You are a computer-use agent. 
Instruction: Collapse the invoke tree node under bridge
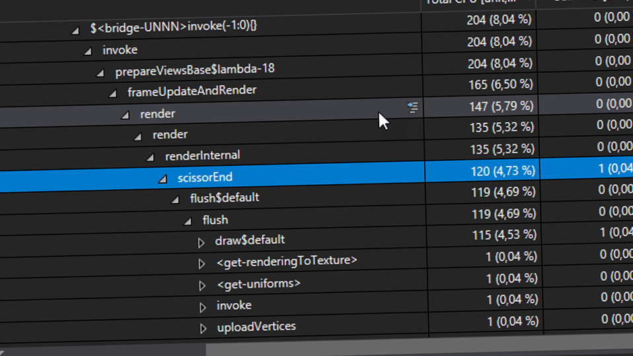88,52
